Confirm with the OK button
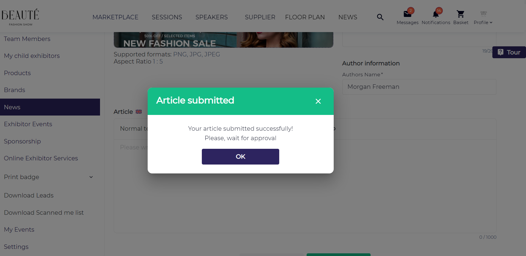526x256 pixels. tap(241, 157)
